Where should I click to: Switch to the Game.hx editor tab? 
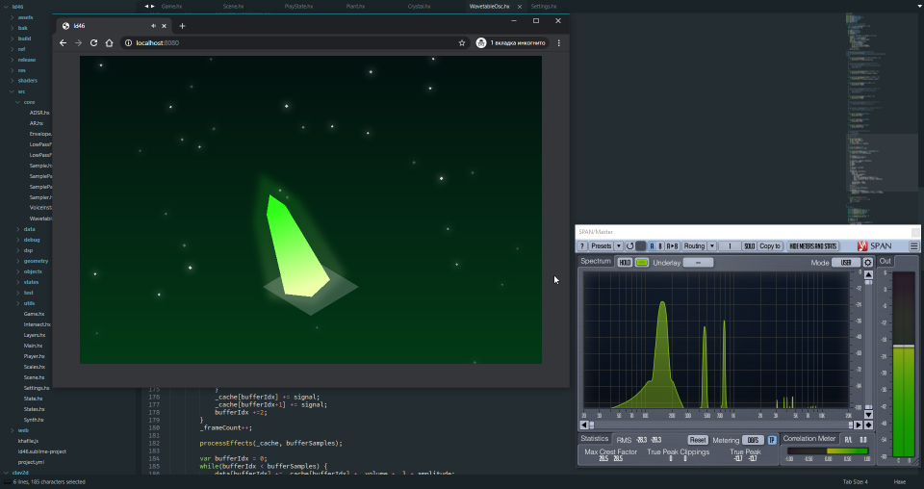pyautogui.click(x=171, y=7)
